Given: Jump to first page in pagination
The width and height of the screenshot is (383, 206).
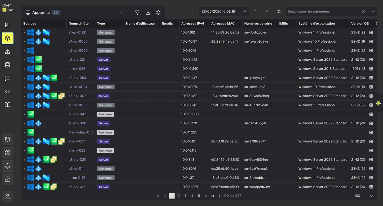Looking at the screenshot, I should point(158,196).
